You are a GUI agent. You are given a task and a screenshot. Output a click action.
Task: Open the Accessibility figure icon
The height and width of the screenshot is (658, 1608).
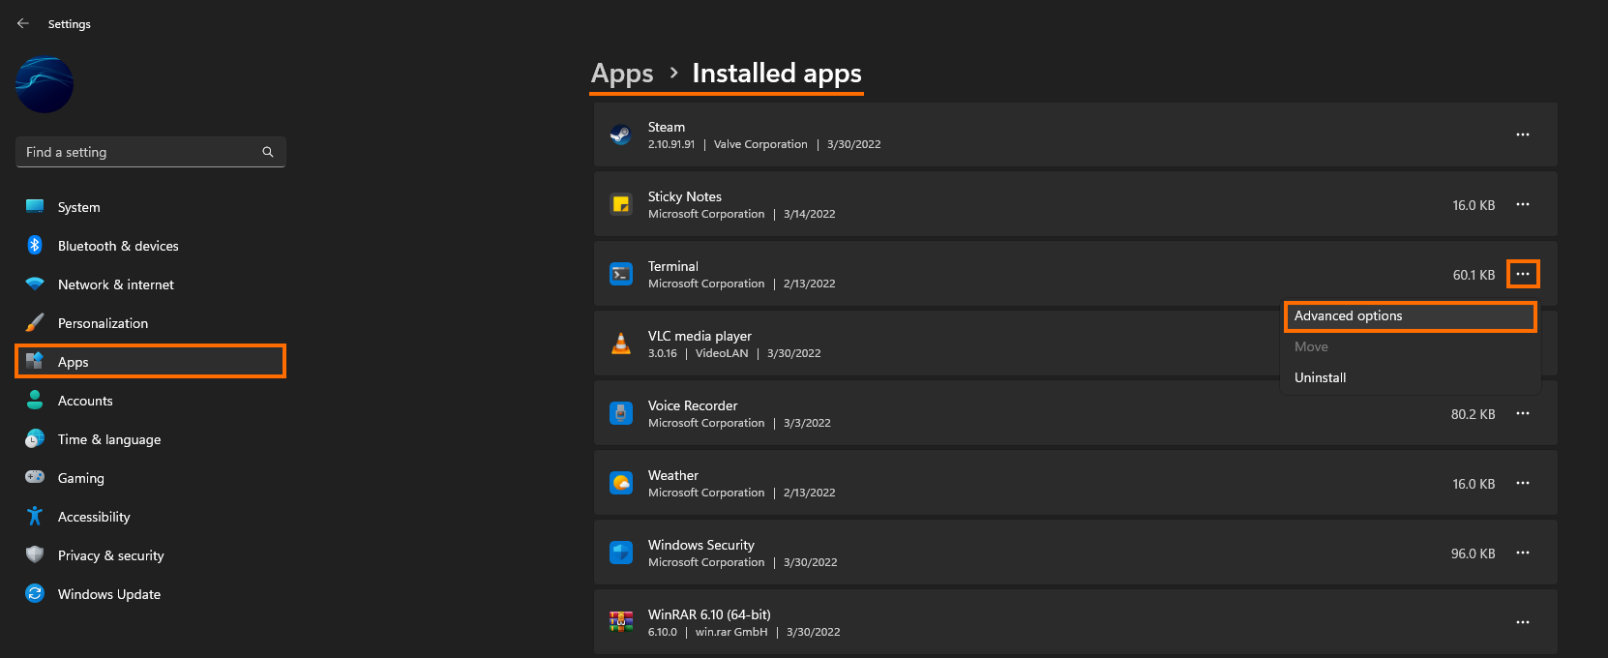click(35, 516)
